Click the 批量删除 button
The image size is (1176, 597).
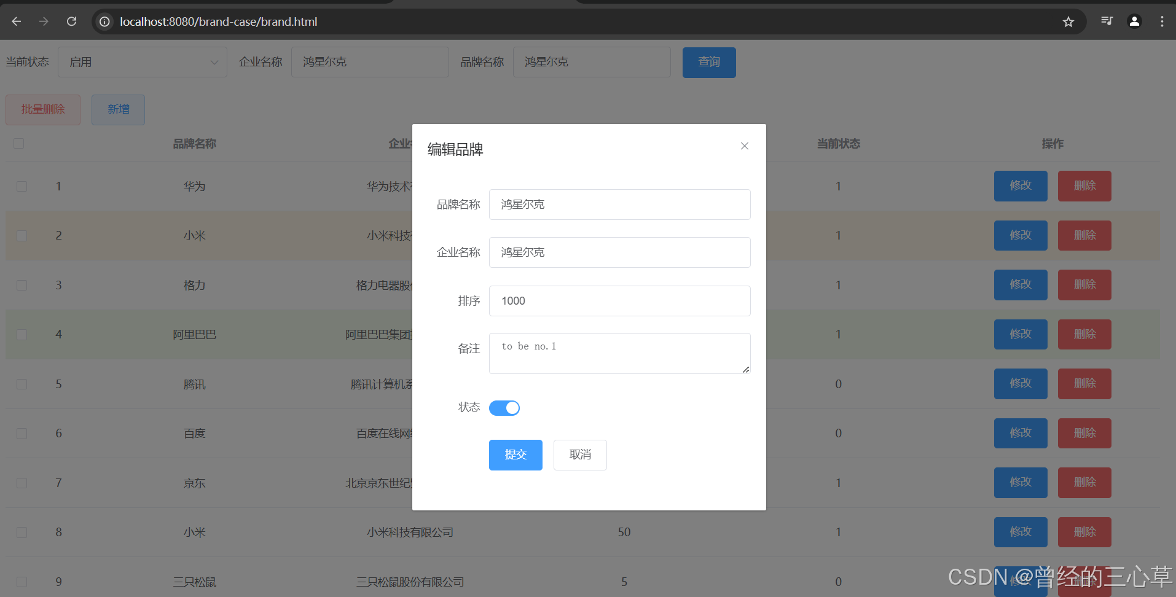click(43, 110)
